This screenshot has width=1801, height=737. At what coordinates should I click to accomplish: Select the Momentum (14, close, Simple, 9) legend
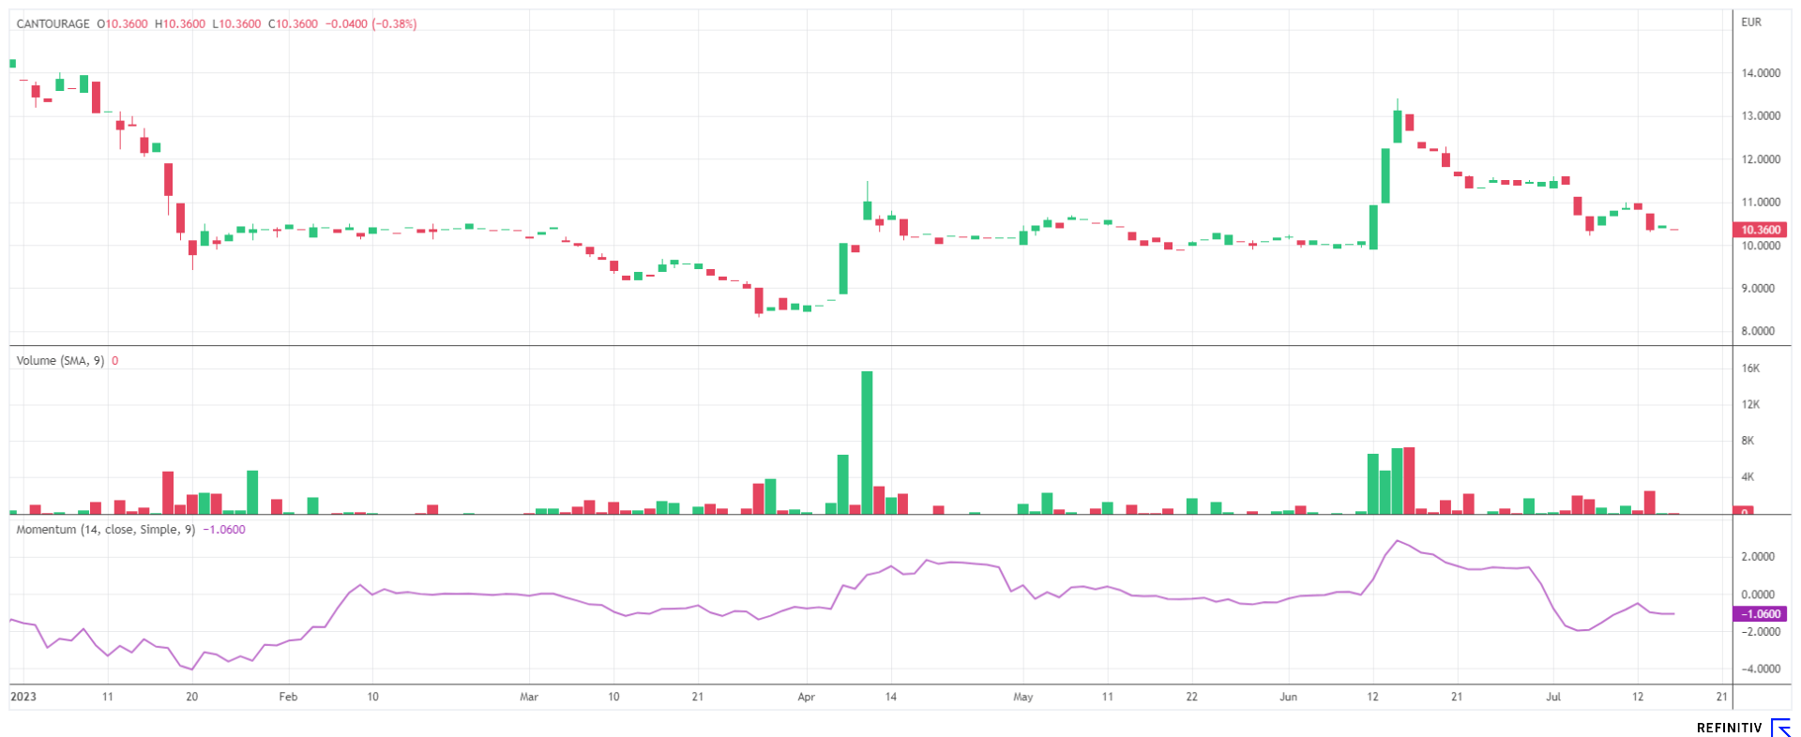[x=106, y=529]
